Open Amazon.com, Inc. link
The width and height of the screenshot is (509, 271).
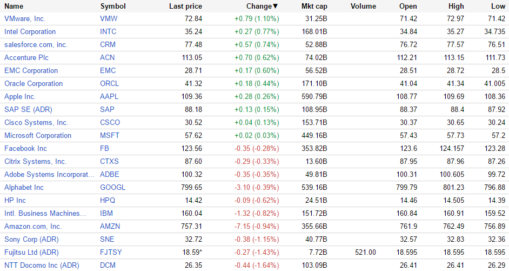click(33, 226)
